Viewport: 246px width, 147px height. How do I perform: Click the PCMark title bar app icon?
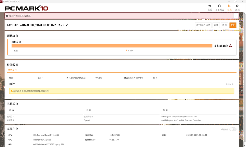point(1,1)
